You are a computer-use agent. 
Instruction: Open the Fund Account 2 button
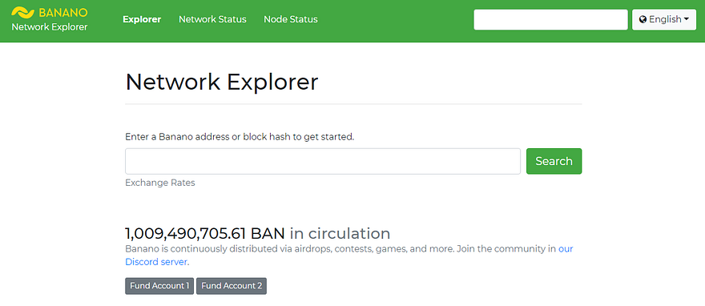[232, 286]
